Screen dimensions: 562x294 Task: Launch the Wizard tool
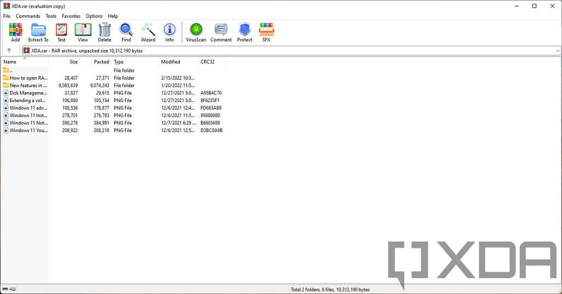148,32
